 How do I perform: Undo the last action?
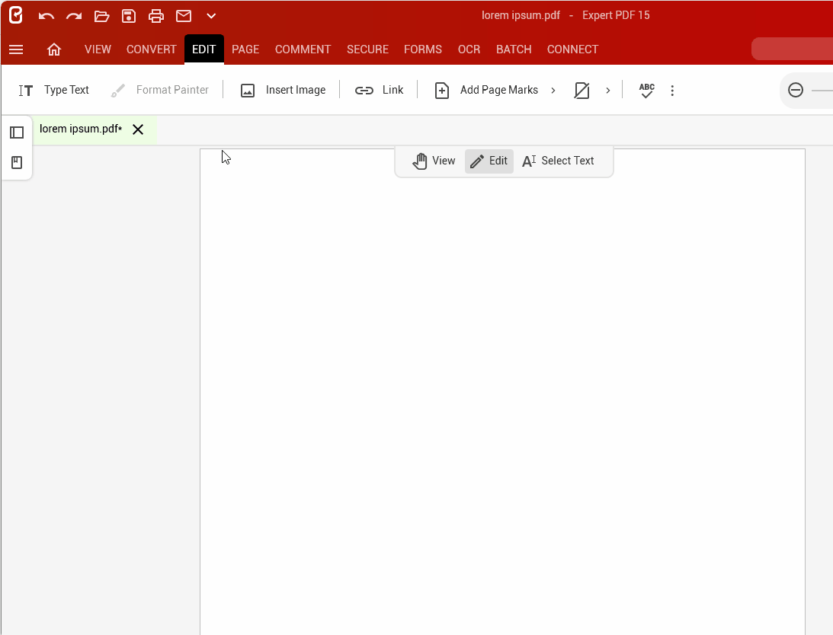pos(46,16)
